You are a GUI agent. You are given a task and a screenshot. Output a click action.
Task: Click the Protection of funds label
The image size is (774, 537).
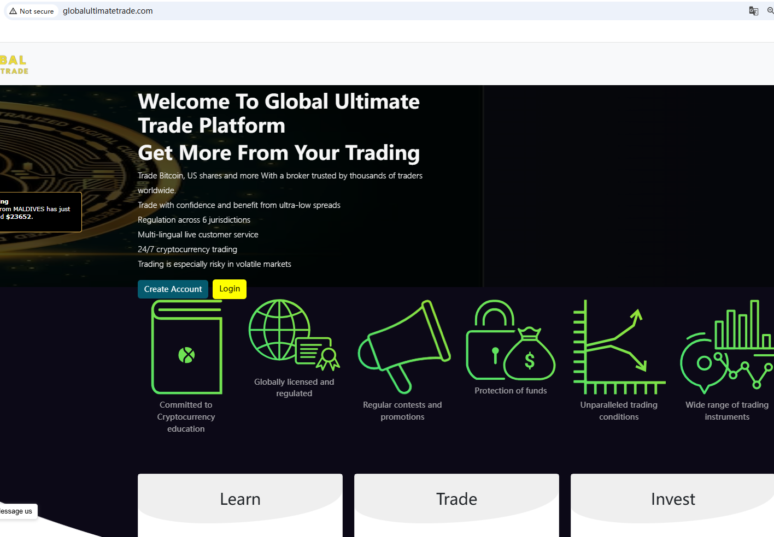click(511, 391)
